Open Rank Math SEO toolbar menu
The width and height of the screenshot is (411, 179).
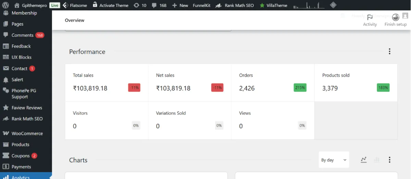coord(236,5)
